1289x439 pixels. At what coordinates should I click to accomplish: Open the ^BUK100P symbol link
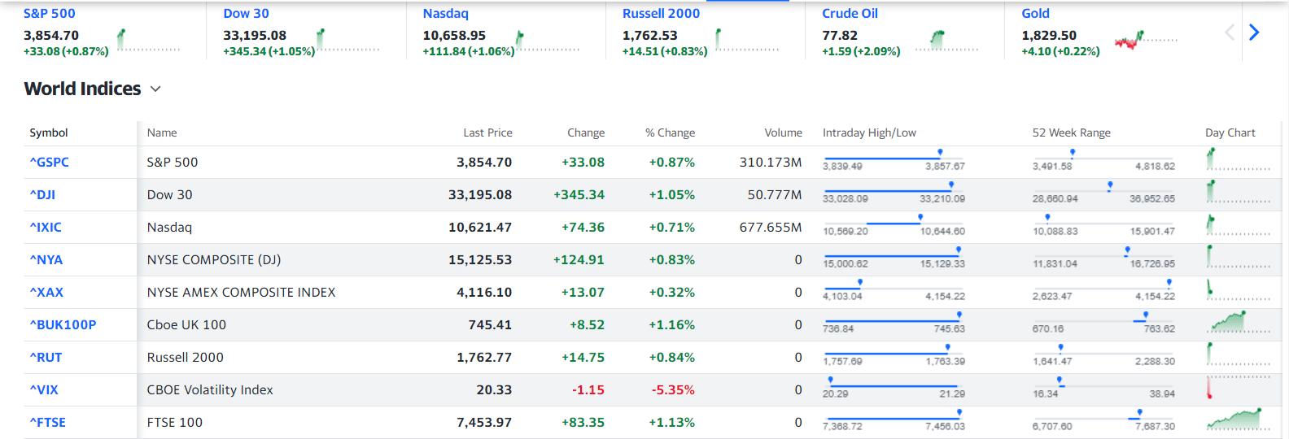pyautogui.click(x=63, y=324)
